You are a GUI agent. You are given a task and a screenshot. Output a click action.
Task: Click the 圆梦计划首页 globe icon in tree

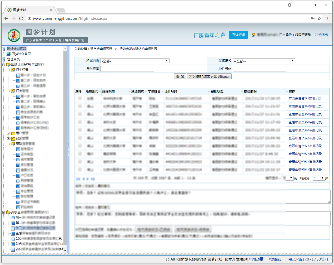coord(9,54)
